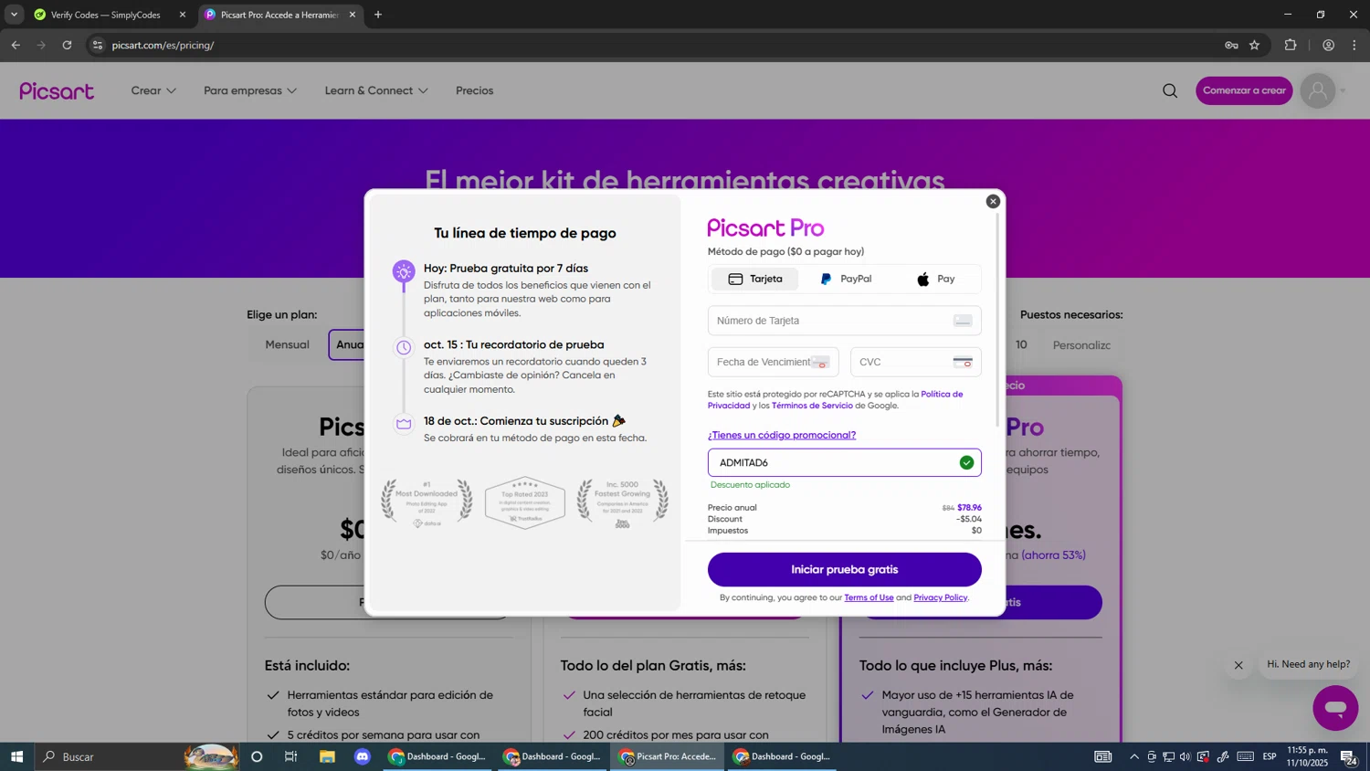1370x771 pixels.
Task: Open the Windows Start menu
Action: [x=16, y=756]
